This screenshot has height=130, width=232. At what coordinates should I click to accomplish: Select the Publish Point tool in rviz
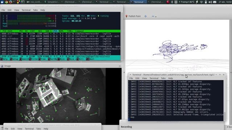[x=133, y=16]
